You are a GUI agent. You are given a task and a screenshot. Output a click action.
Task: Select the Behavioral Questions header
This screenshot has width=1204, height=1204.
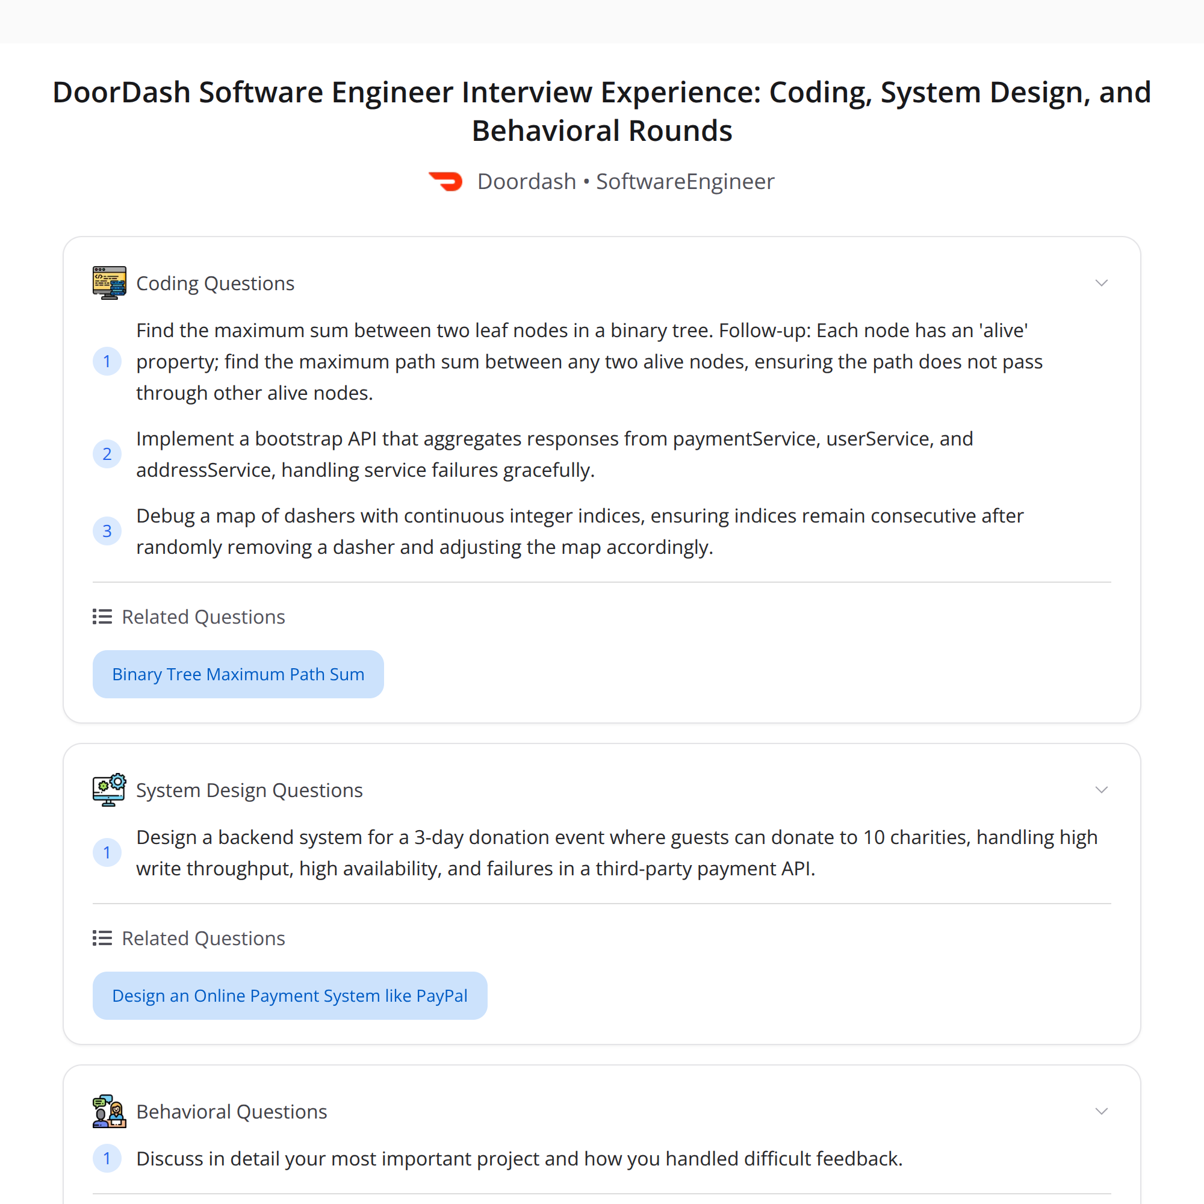(231, 1112)
